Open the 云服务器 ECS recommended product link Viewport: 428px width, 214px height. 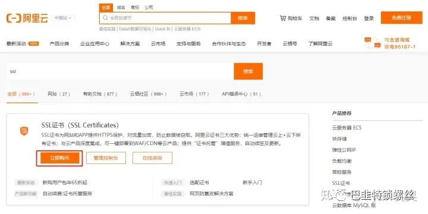coord(347,128)
